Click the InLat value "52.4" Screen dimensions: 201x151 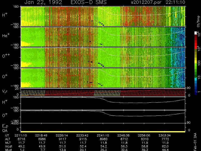click(x=83, y=146)
